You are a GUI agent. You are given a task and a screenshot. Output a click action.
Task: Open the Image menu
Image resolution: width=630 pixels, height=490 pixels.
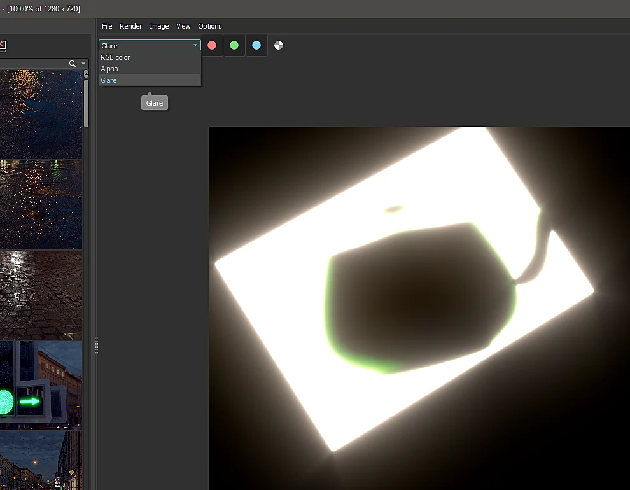[x=159, y=26]
